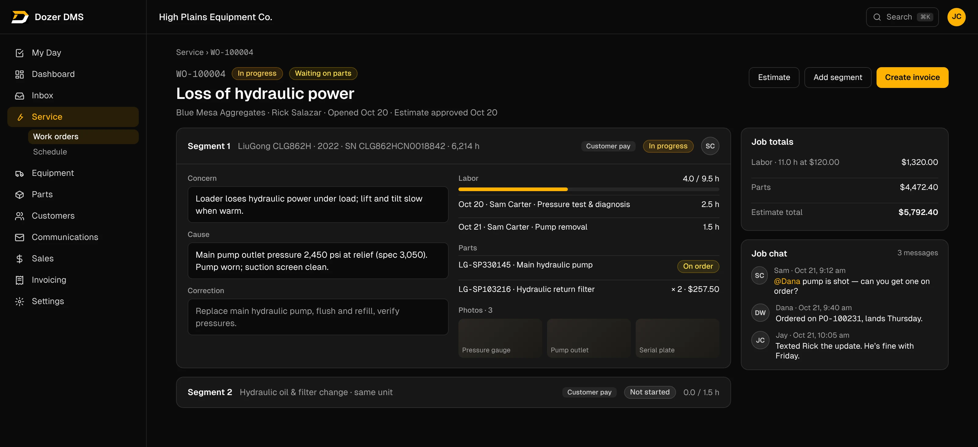The height and width of the screenshot is (447, 978).
Task: Open the JC user avatar menu
Action: (x=956, y=17)
